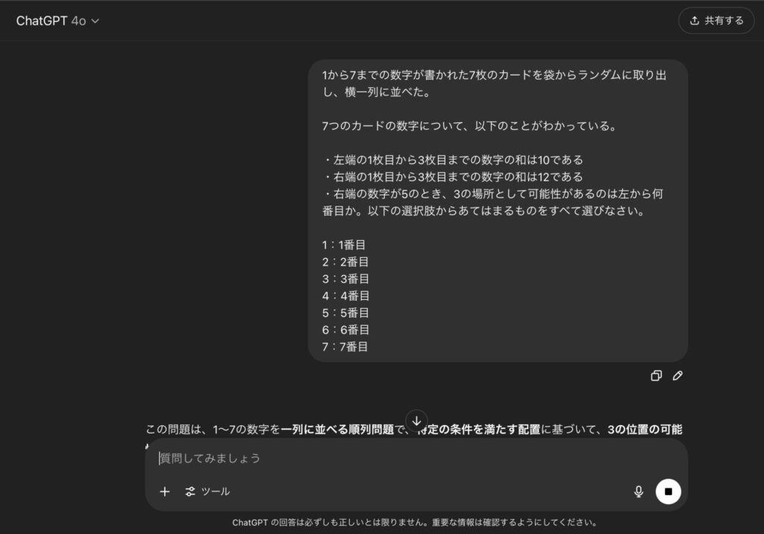This screenshot has height=534, width=764.
Task: Click the line about 右端の1枚目から3枚目
Action: pyautogui.click(x=453, y=177)
